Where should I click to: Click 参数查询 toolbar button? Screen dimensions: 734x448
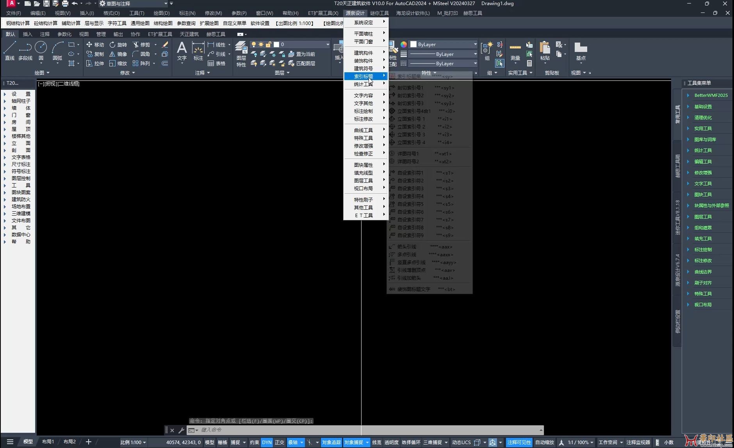pyautogui.click(x=186, y=23)
